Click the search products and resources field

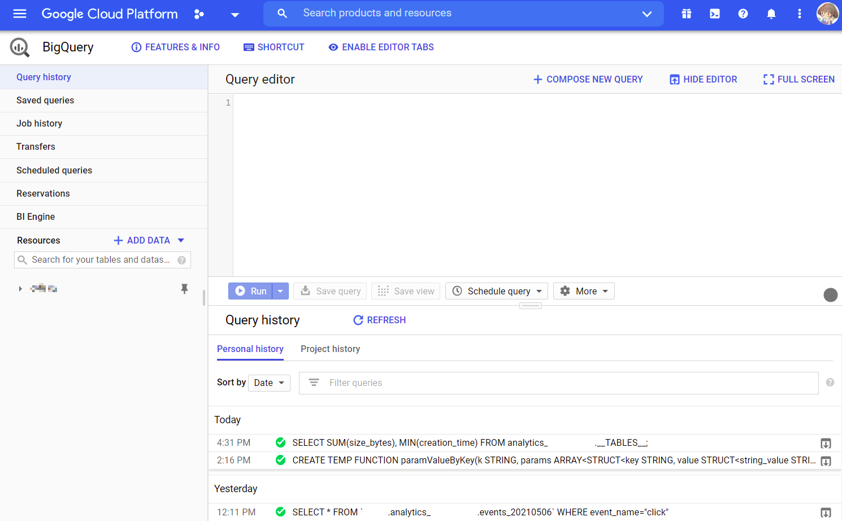463,14
